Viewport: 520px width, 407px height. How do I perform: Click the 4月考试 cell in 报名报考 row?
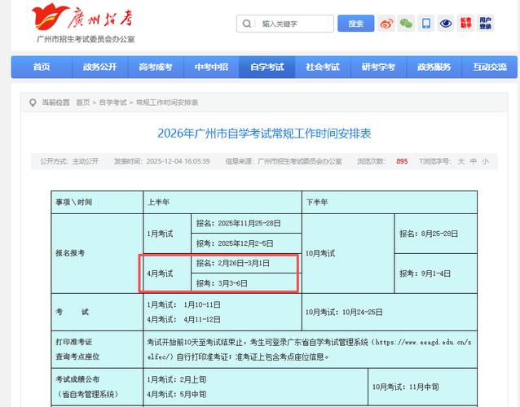click(x=167, y=274)
